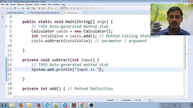The width and height of the screenshot is (193, 108).
Task: Open the Source menu
Action: 13,4
